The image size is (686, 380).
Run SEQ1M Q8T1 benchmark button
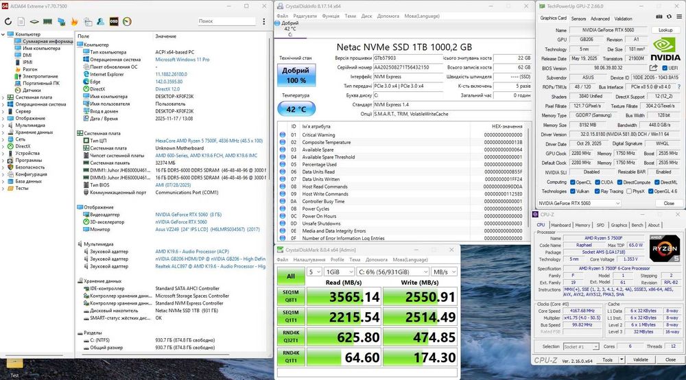(x=290, y=296)
